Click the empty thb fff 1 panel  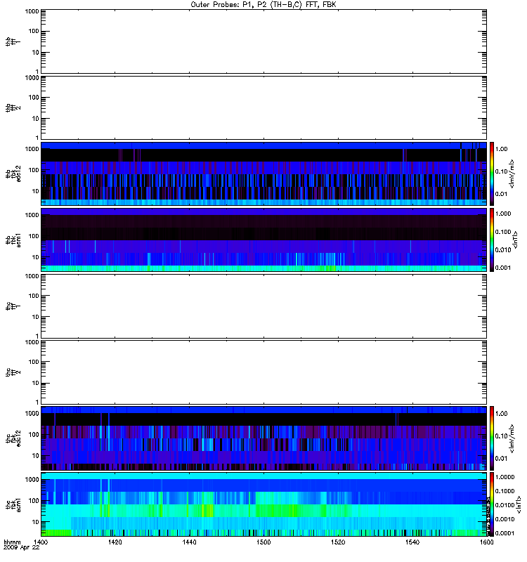tap(263, 41)
